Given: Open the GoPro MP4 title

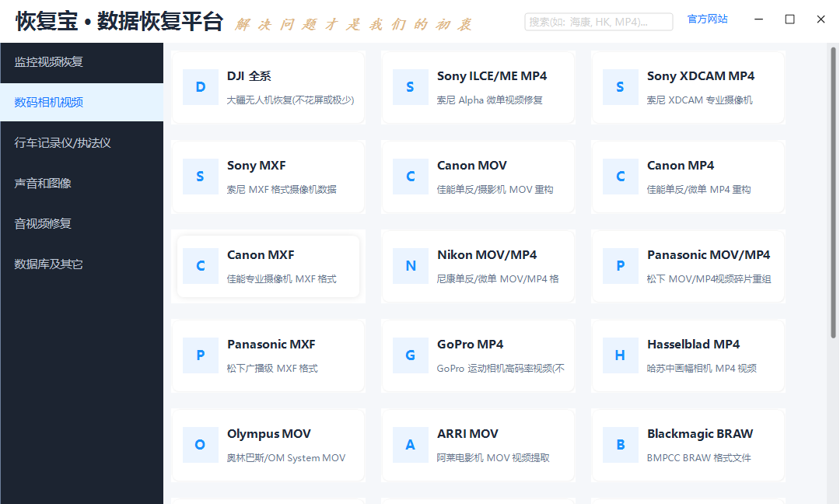Looking at the screenshot, I should coord(471,345).
